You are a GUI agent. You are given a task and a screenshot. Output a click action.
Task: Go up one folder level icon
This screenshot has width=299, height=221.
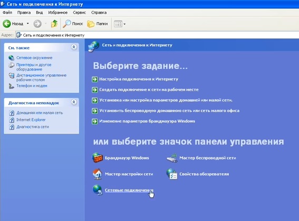tap(54, 24)
